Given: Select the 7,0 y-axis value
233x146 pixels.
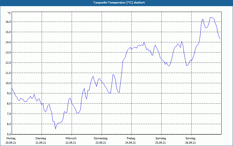Looking at the screenshot, I should 9,114.
